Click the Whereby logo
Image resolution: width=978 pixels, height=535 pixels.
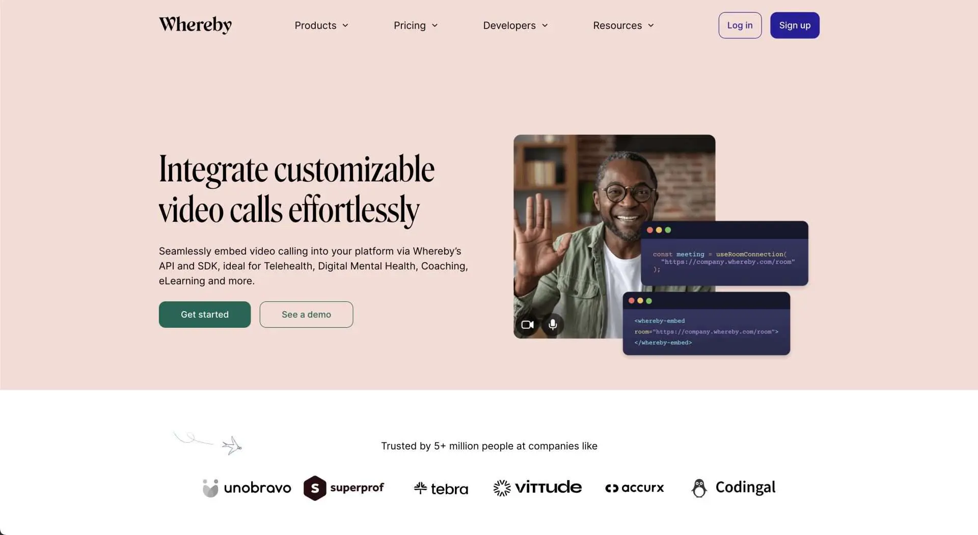[x=195, y=24]
